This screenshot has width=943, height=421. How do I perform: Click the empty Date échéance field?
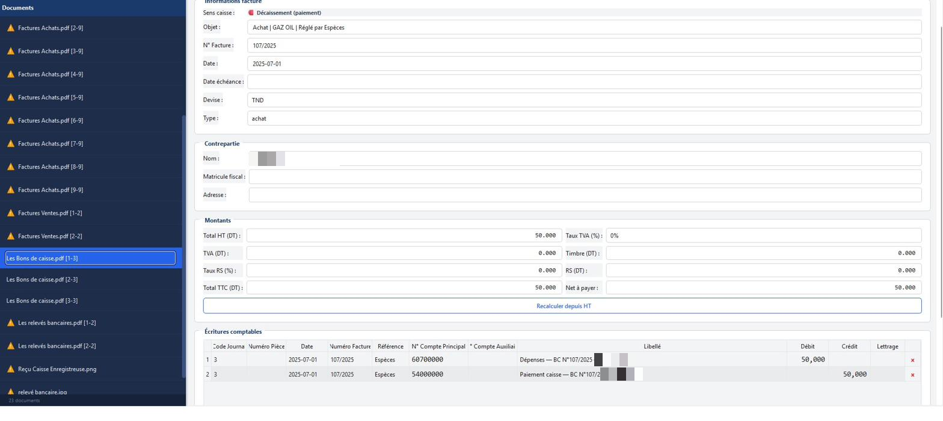coord(584,82)
